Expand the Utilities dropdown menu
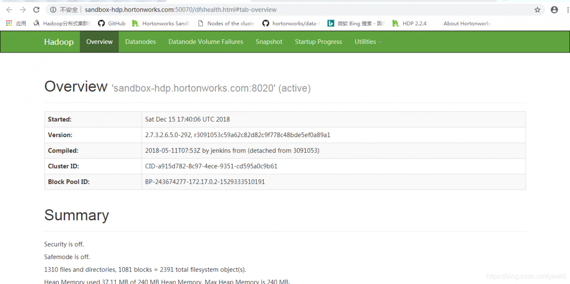 [x=368, y=42]
